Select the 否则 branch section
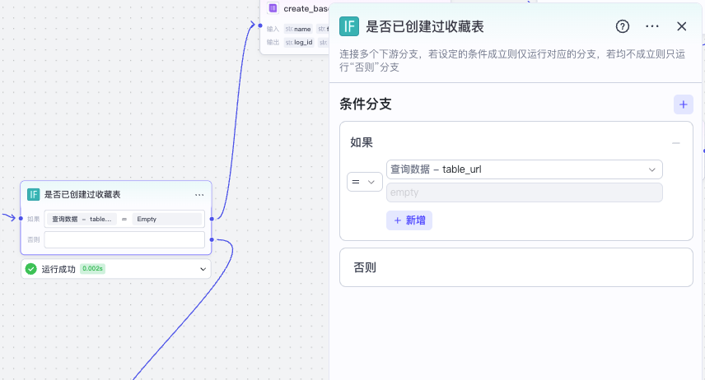The image size is (705, 380). (516, 267)
